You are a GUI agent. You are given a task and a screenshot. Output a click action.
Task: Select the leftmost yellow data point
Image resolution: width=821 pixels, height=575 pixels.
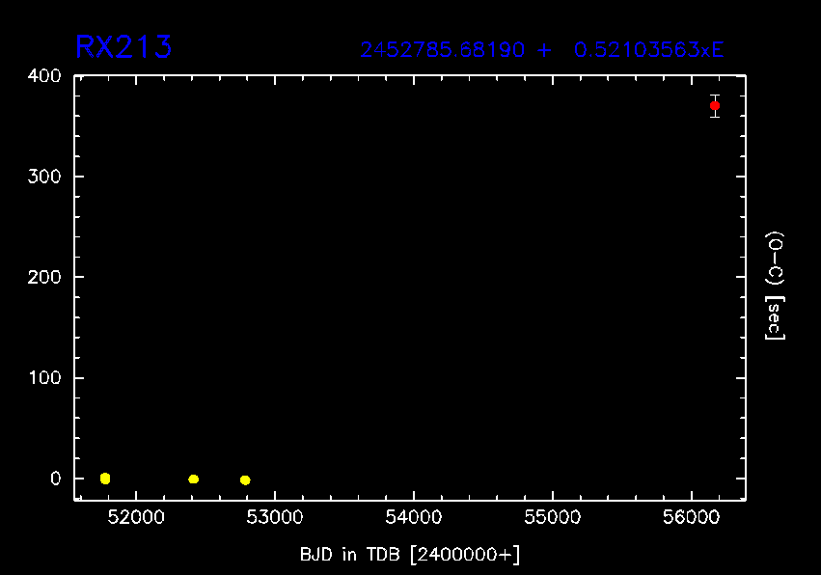point(105,479)
